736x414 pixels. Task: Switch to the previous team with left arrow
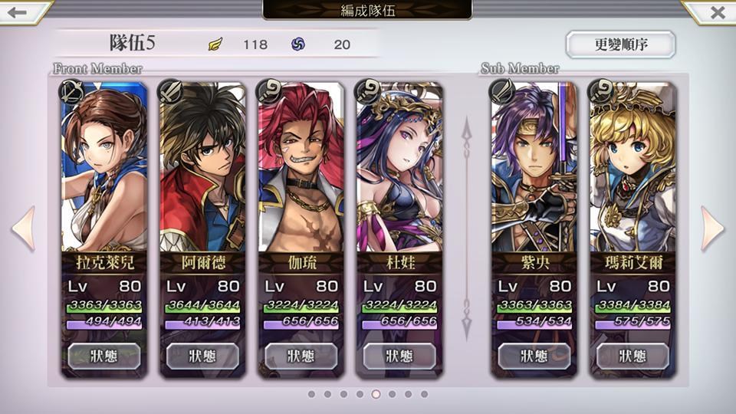(x=24, y=228)
